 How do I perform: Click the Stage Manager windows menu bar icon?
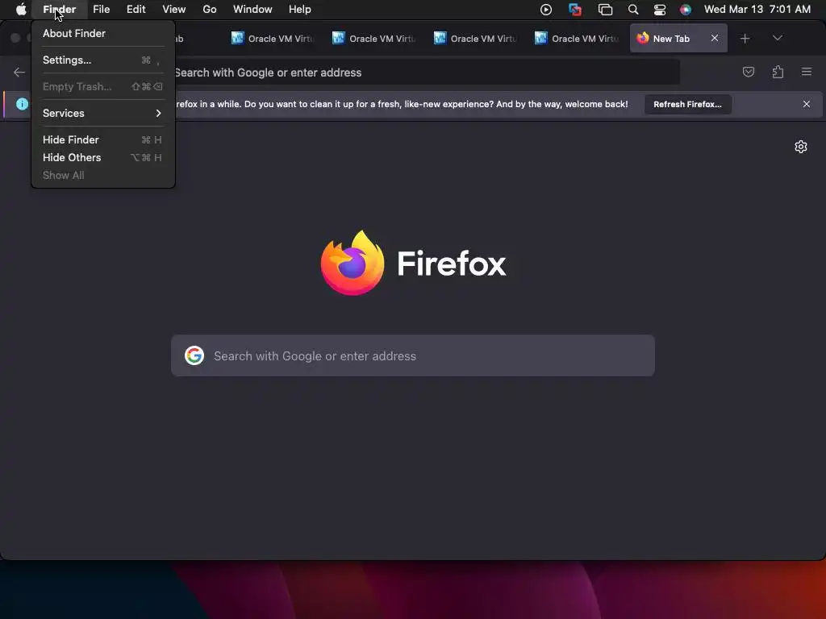pyautogui.click(x=605, y=10)
